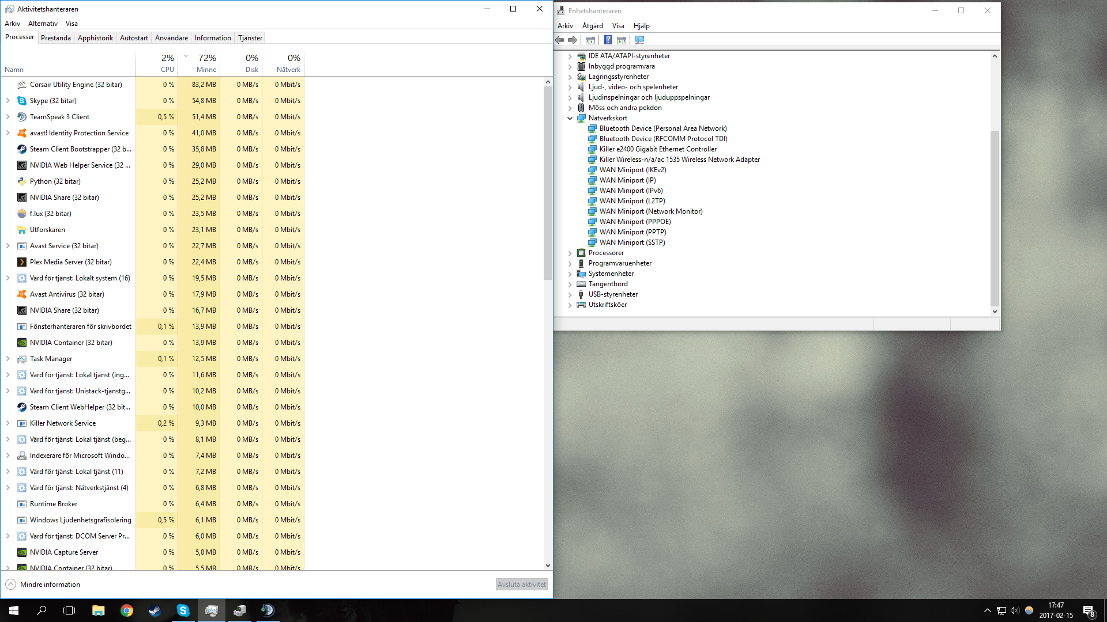Click the Avast Antivirus process icon
Viewport: 1107px width, 622px height.
(x=22, y=294)
